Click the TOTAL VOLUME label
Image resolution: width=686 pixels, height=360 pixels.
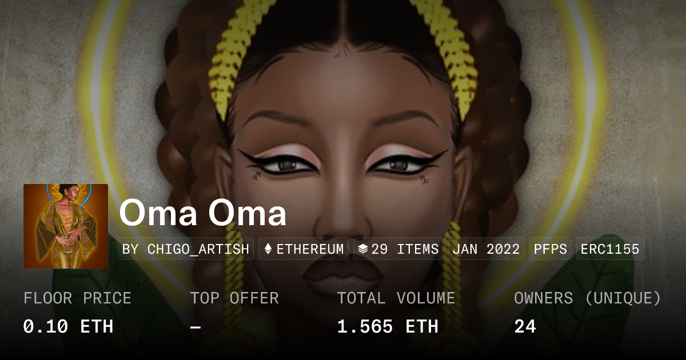(396, 298)
